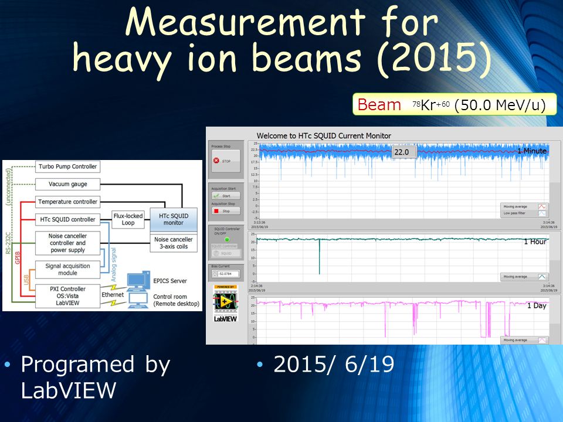The height and width of the screenshot is (422, 563).
Task: Click the 'Ethernet' label in the diagram
Action: click(x=113, y=295)
